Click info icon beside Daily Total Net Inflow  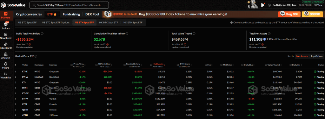[42, 33]
